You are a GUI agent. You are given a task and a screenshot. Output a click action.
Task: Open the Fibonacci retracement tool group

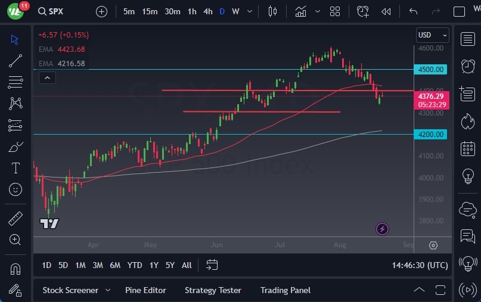point(15,82)
